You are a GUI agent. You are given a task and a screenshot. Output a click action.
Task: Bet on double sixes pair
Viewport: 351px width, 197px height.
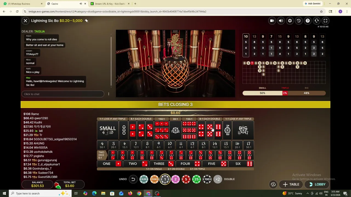(218, 130)
